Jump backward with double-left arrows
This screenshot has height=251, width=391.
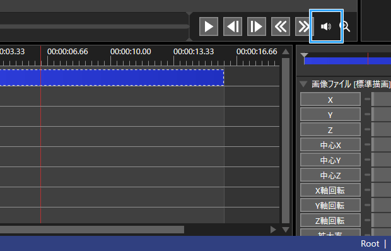click(x=281, y=26)
